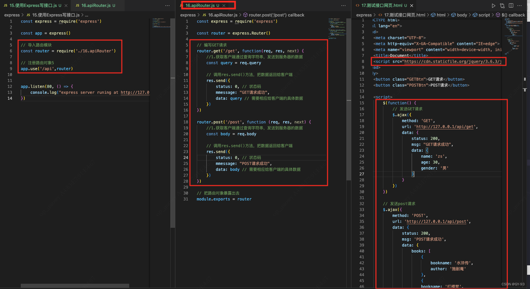Screen dimensions: 530x289
Task: Follow the cdn.staticfile.org jquery script link
Action: point(453,62)
